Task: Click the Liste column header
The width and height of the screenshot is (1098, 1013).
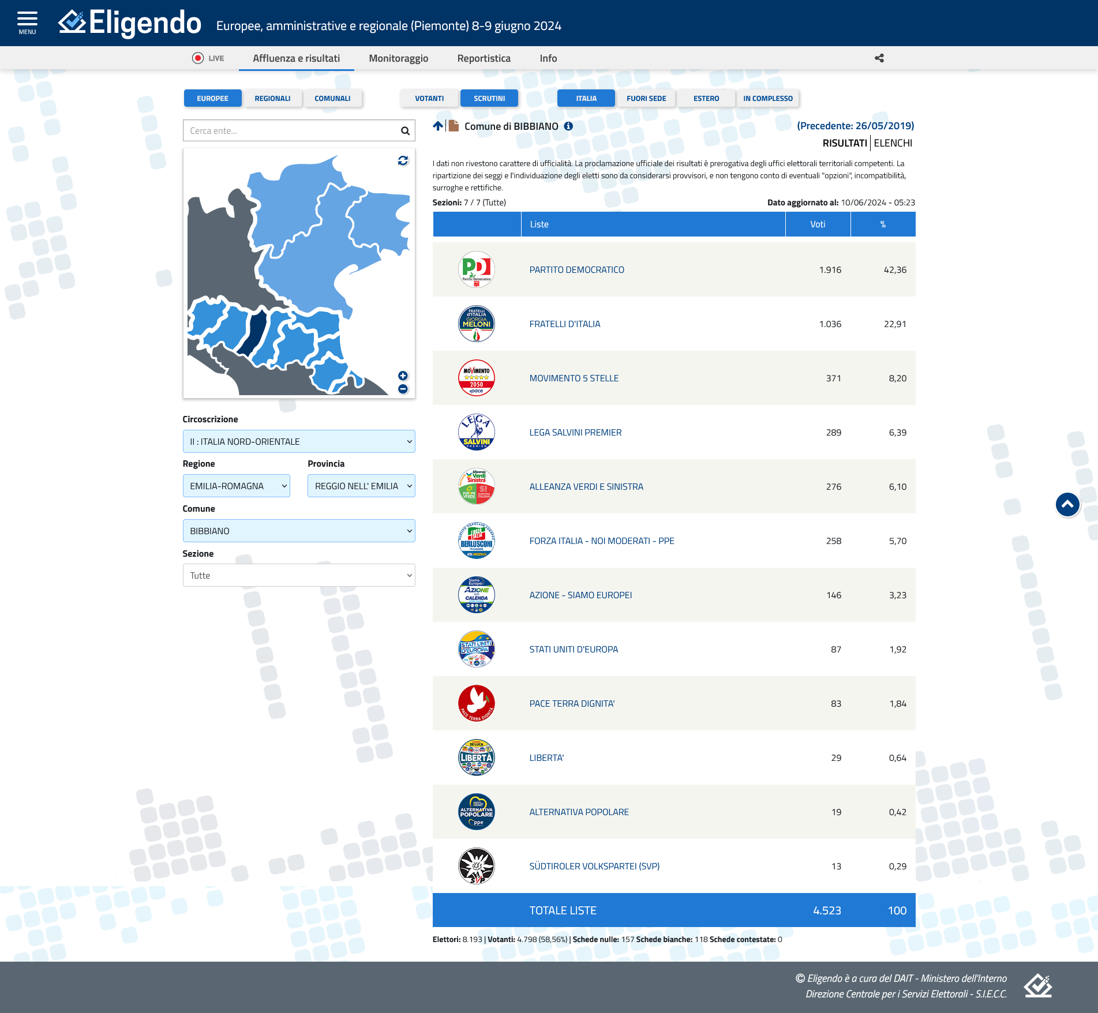Action: (x=653, y=224)
